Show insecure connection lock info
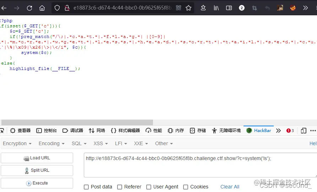 tap(67, 8)
